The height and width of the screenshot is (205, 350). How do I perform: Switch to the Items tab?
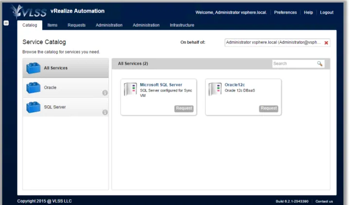(x=52, y=25)
